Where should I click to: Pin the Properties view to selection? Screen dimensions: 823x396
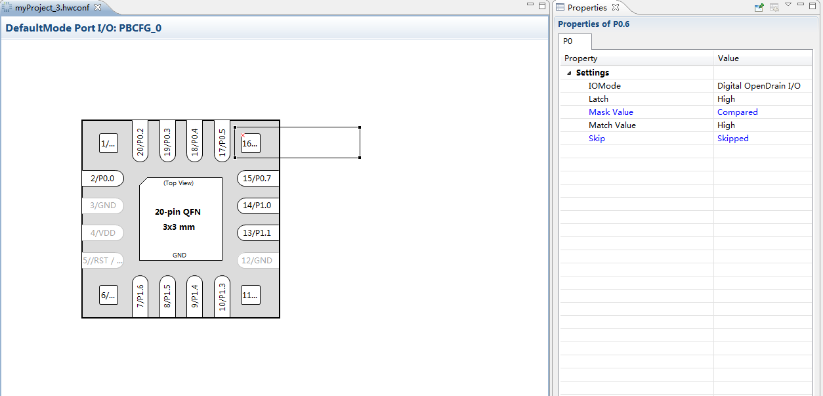(759, 7)
